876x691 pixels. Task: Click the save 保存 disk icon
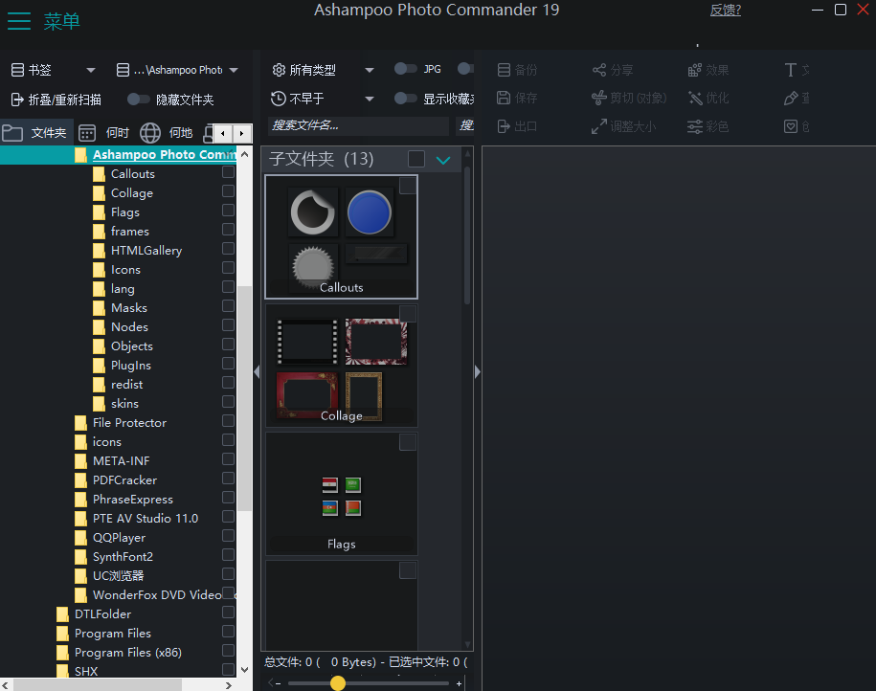[x=504, y=98]
